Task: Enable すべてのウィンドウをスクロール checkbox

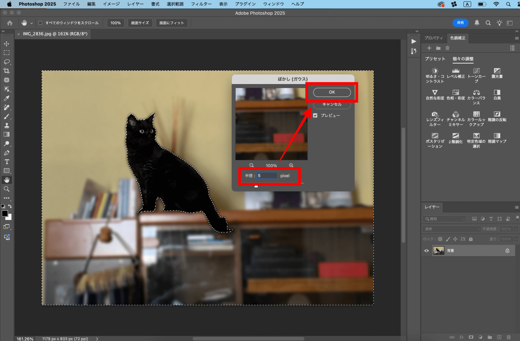Action: [40, 23]
